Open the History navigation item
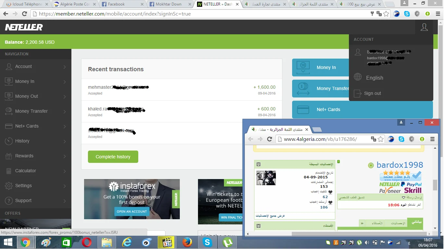This screenshot has height=249, width=444. pos(35,141)
